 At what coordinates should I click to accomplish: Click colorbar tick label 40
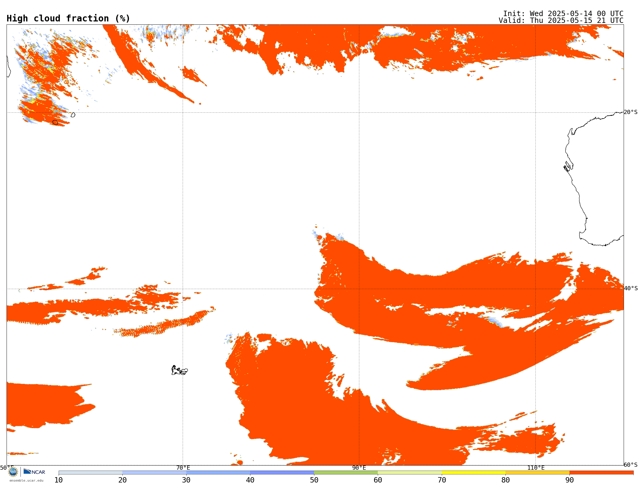click(x=250, y=480)
